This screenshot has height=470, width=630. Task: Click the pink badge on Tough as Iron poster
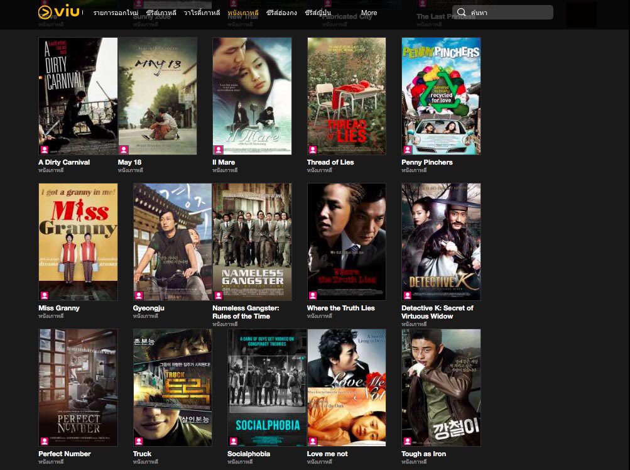(x=408, y=441)
